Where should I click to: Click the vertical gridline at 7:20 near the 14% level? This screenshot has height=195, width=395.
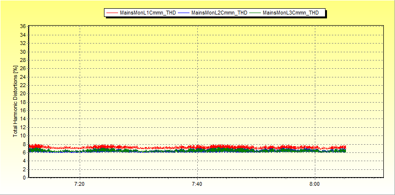80,119
